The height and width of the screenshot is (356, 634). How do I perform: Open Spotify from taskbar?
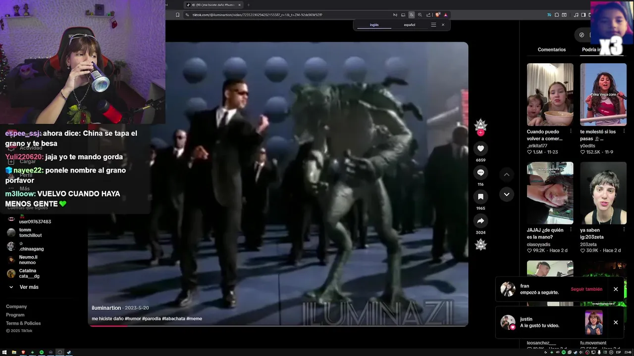pos(41,353)
